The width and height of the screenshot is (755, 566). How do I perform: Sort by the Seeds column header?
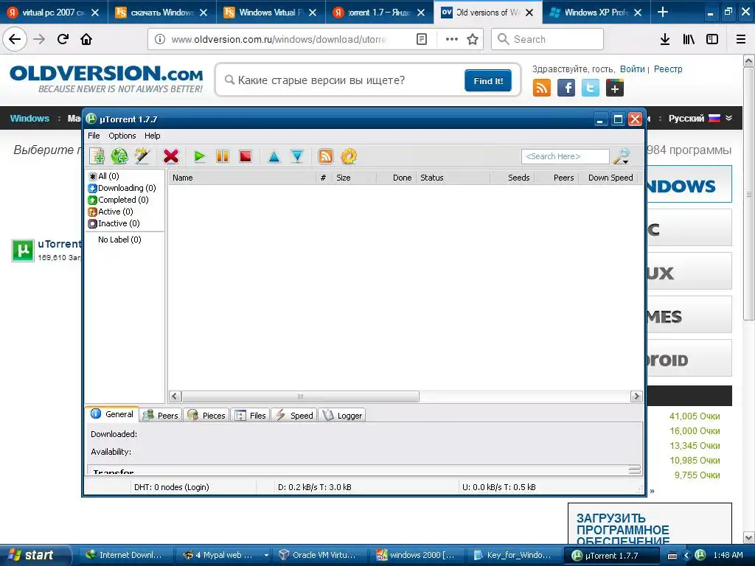[512, 178]
